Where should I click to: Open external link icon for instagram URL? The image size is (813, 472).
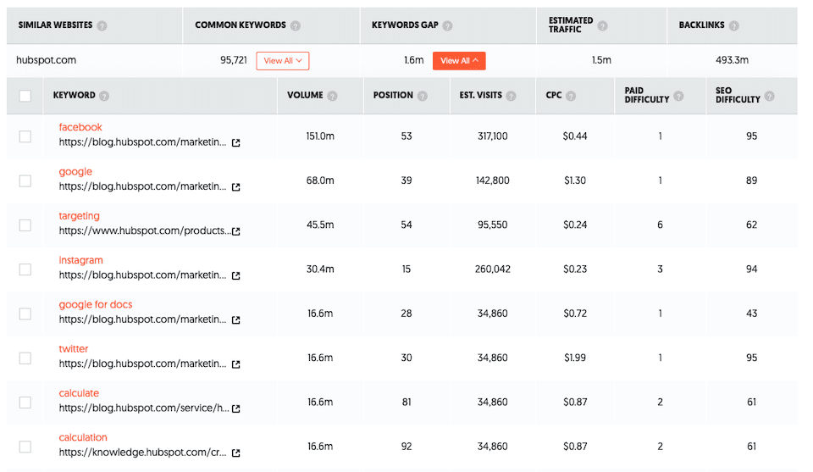point(236,275)
